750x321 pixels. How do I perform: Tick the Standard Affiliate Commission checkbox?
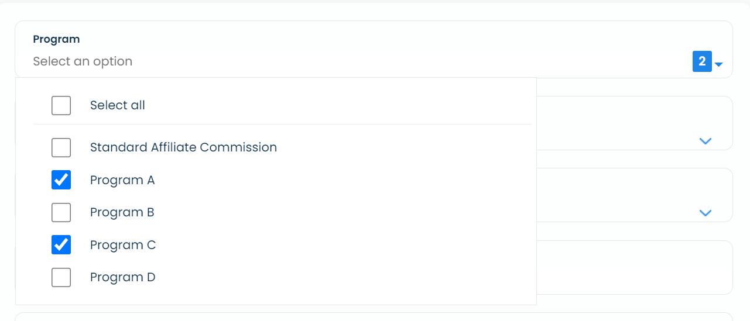point(61,148)
